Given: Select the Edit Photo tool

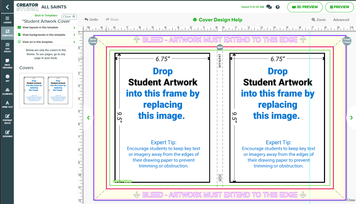Looking at the screenshot, I should (7, 47).
